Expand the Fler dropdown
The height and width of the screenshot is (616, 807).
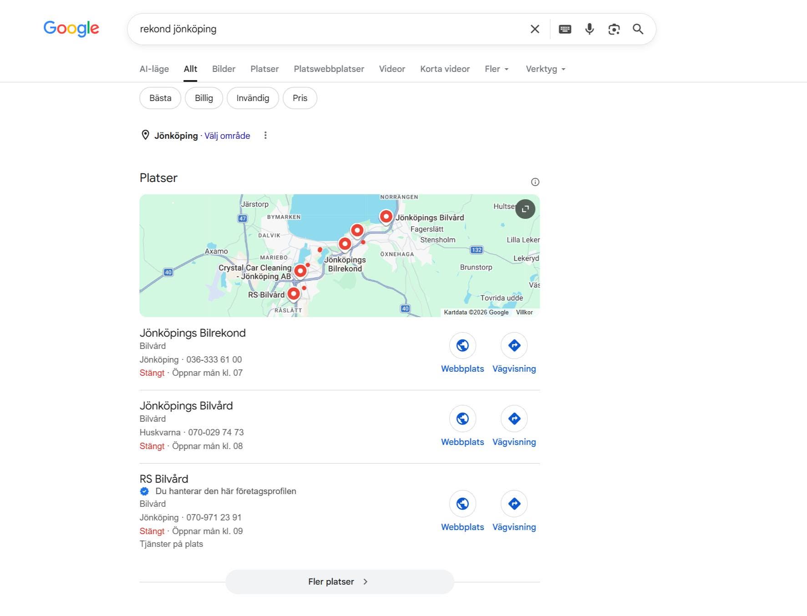pyautogui.click(x=497, y=69)
